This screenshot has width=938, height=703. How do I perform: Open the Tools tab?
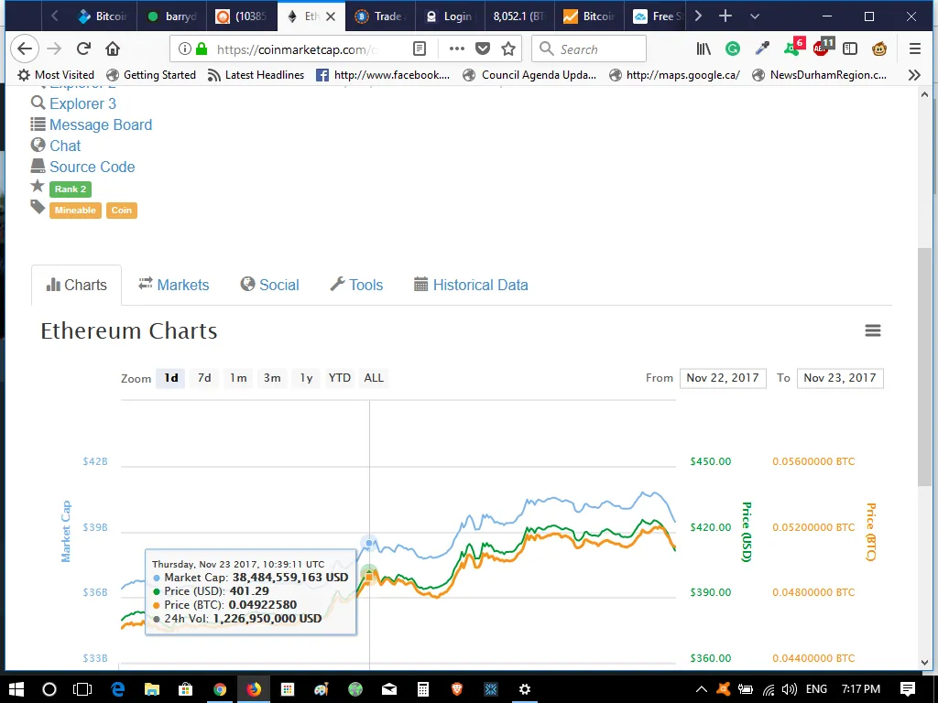click(x=356, y=285)
